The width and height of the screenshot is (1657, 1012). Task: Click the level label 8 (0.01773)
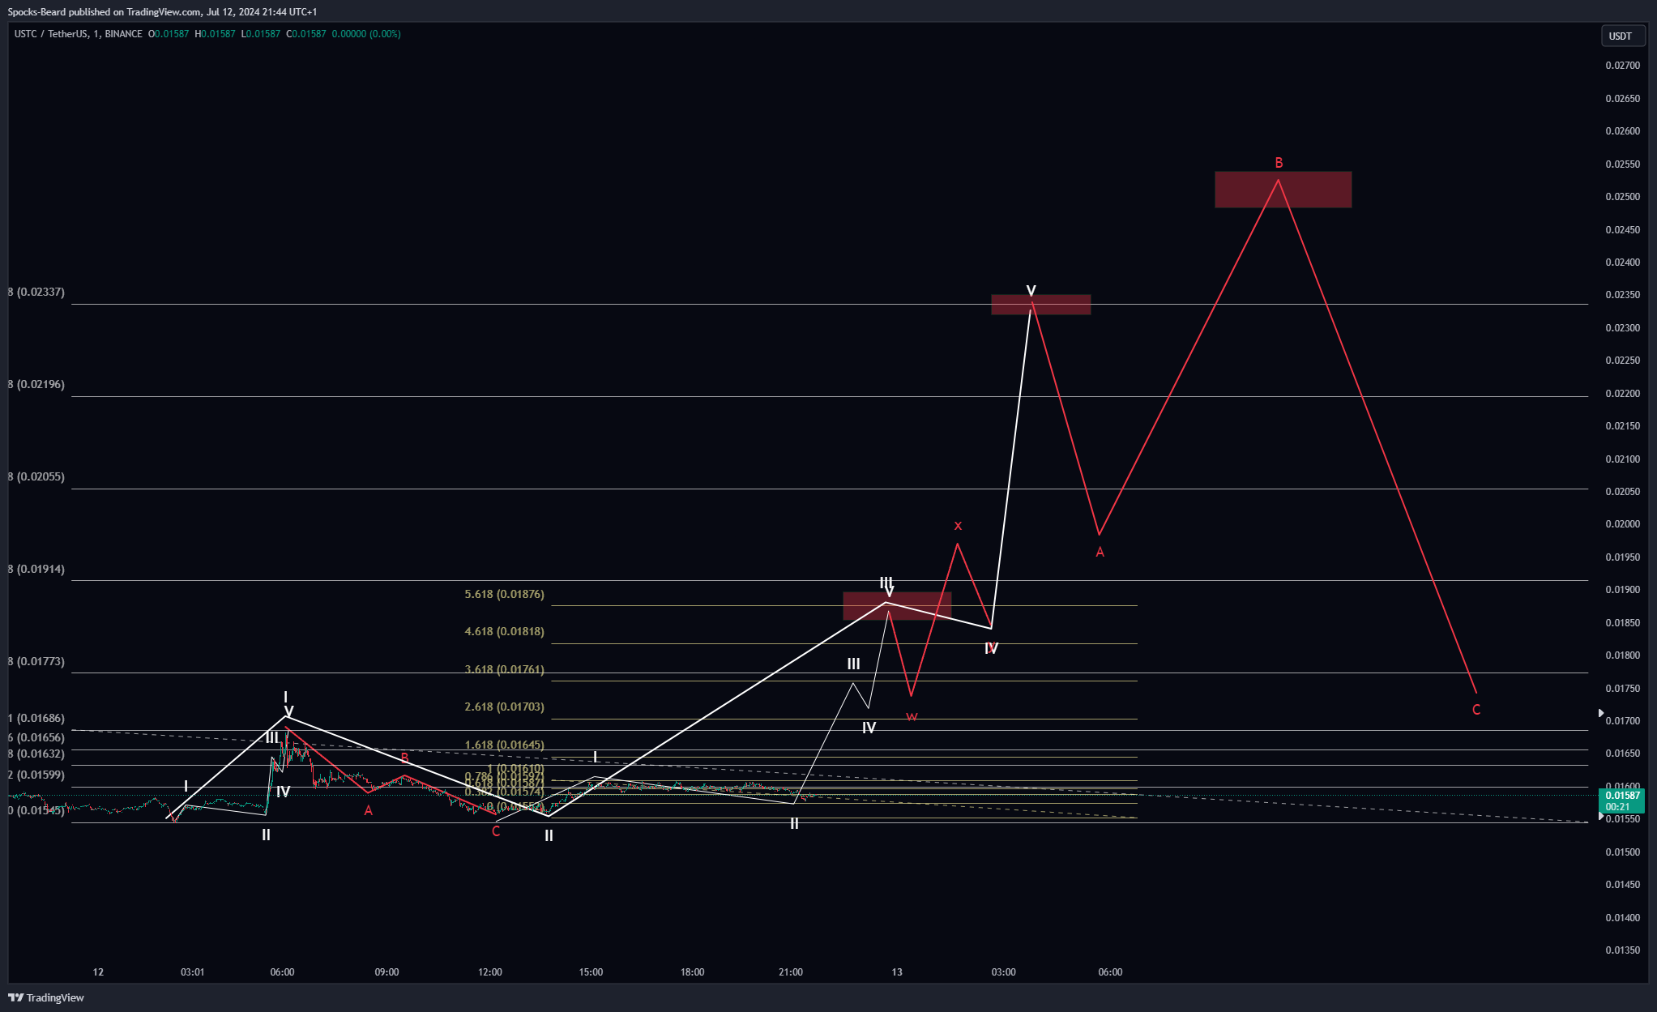pos(36,661)
